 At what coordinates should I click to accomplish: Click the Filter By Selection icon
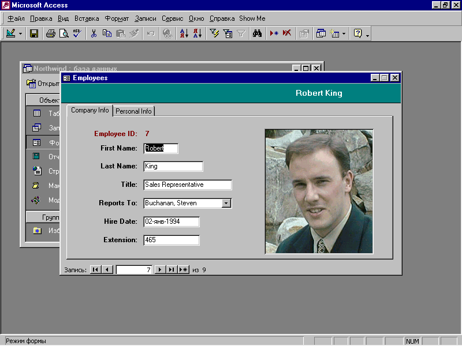click(214, 33)
